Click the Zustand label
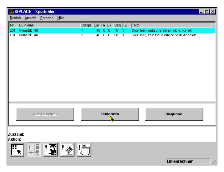 click(x=16, y=134)
